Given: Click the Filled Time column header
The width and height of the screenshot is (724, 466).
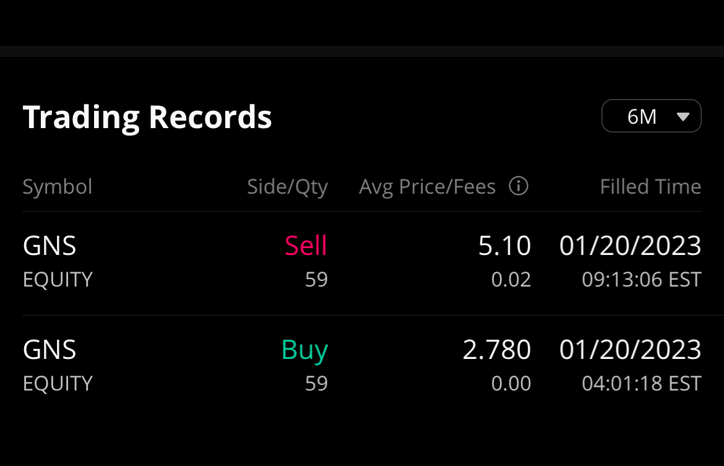Looking at the screenshot, I should coord(650,186).
